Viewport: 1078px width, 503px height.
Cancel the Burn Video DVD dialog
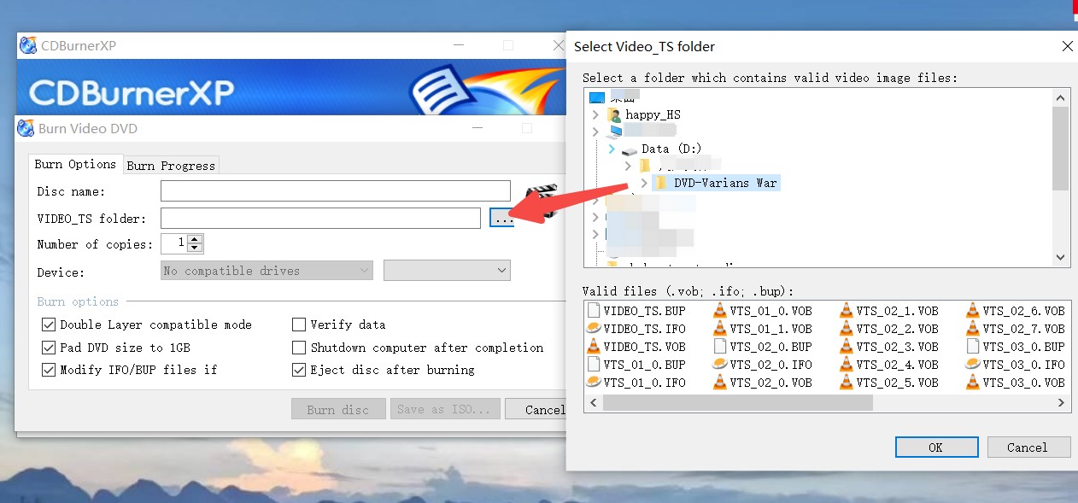[536, 409]
